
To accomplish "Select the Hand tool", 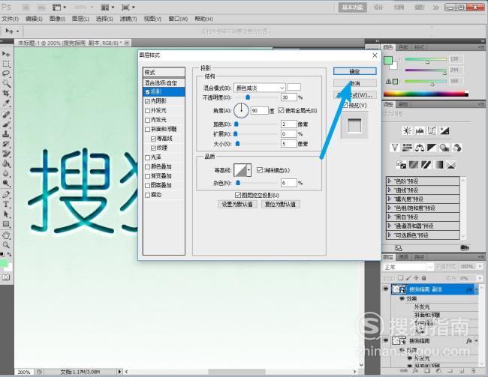I will 6,235.
